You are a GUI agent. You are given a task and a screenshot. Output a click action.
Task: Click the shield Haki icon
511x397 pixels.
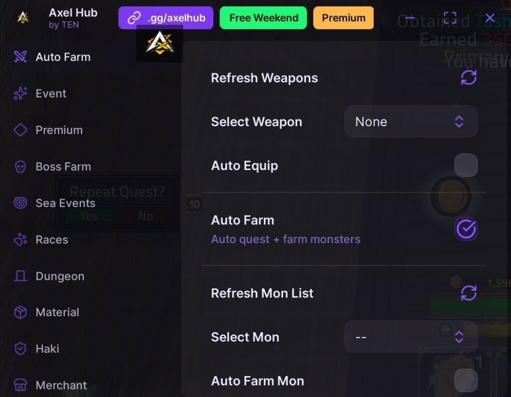click(x=20, y=349)
